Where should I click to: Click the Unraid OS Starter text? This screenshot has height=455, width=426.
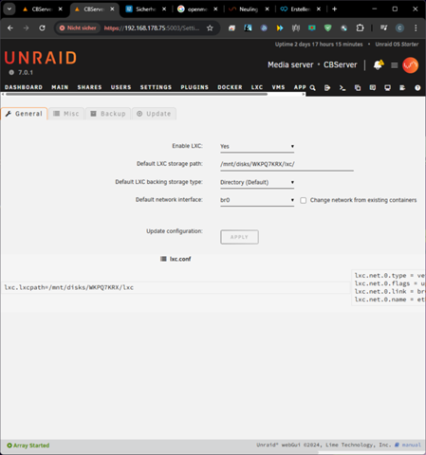click(397, 45)
